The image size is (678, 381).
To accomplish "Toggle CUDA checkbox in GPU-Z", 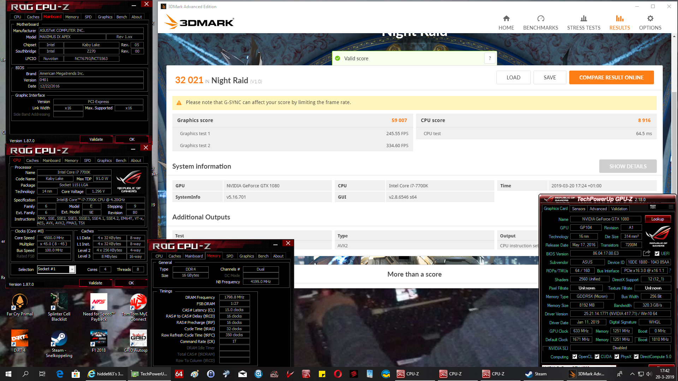I will (597, 357).
